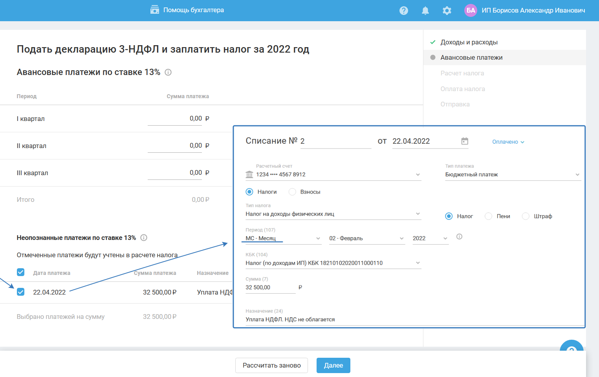Click the Помощь бухгалтера logo icon
The height and width of the screenshot is (377, 599).
pos(155,10)
